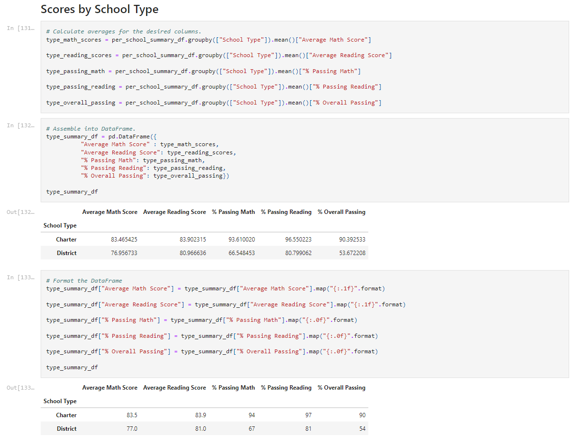
Task: Select the Average Math Score column header
Action: [x=110, y=211]
